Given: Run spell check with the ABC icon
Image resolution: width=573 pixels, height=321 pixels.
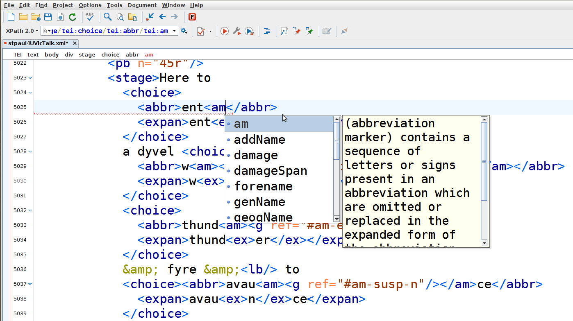Looking at the screenshot, I should (90, 17).
